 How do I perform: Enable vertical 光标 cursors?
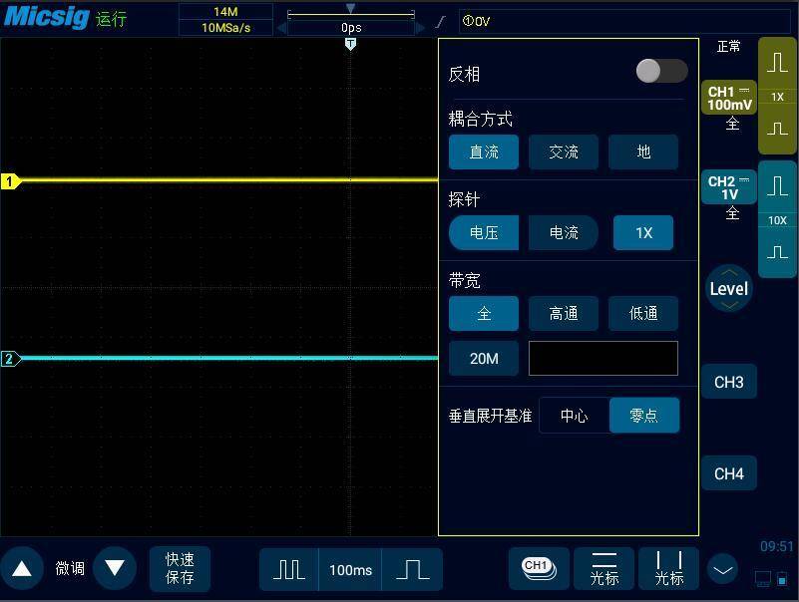669,569
